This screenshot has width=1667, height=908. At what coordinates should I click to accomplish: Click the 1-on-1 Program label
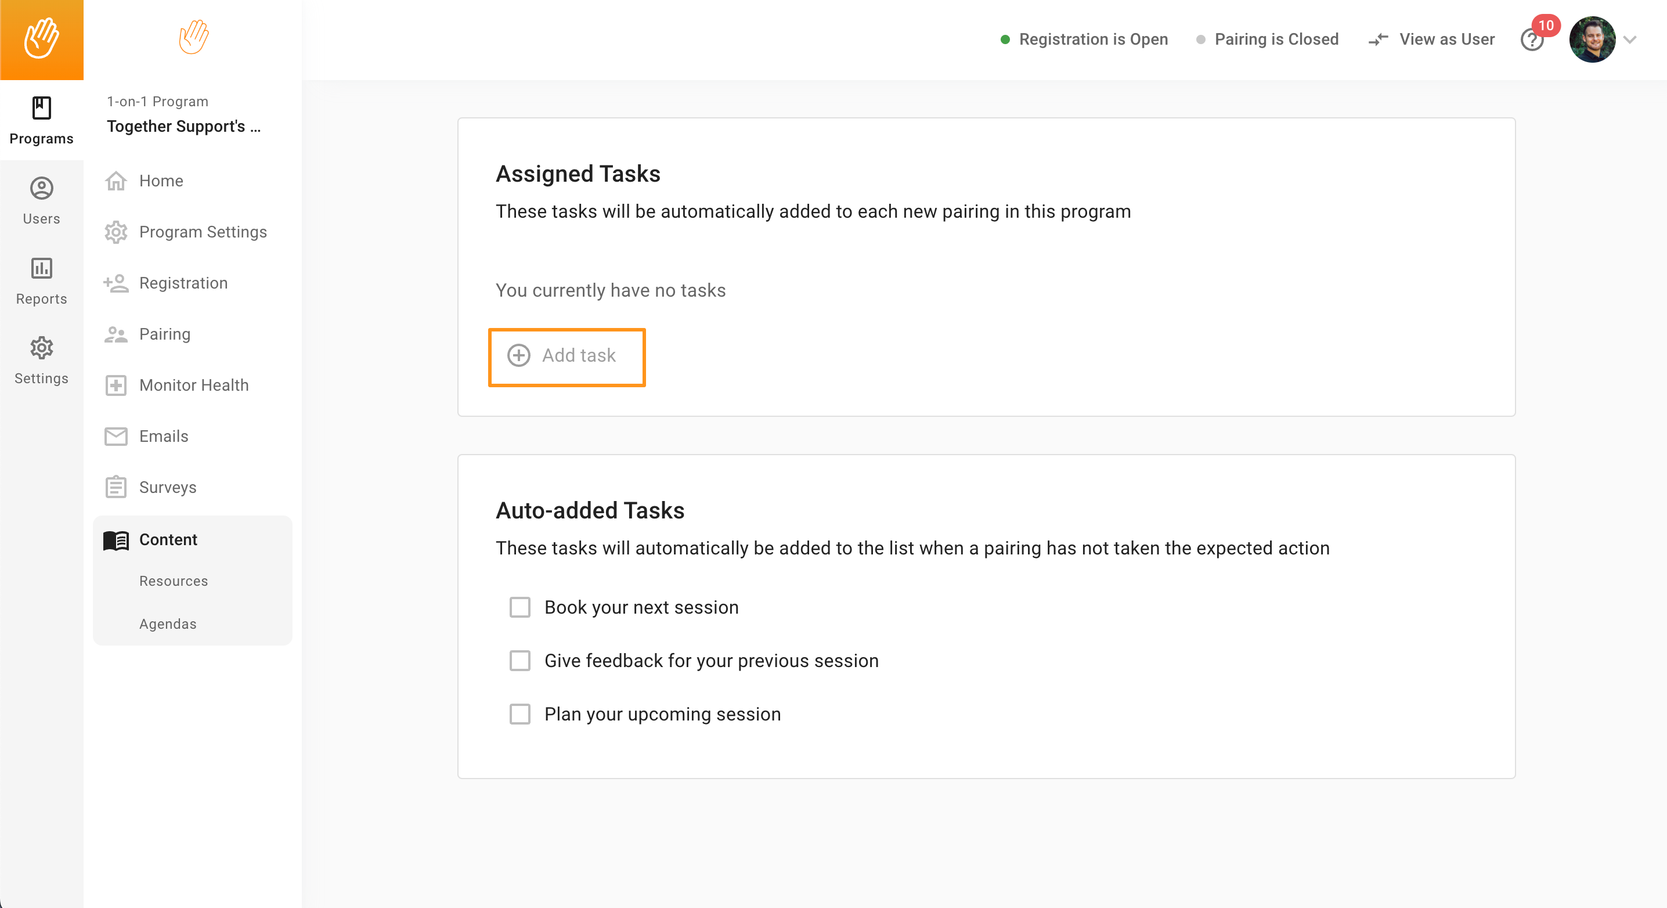[x=157, y=102]
